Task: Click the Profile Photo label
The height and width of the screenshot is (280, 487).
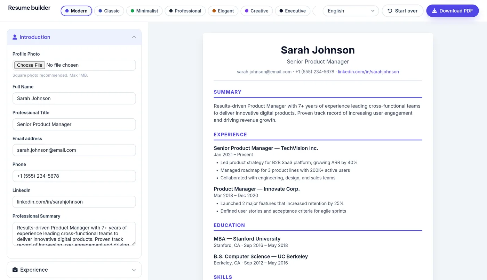Action: click(x=26, y=54)
